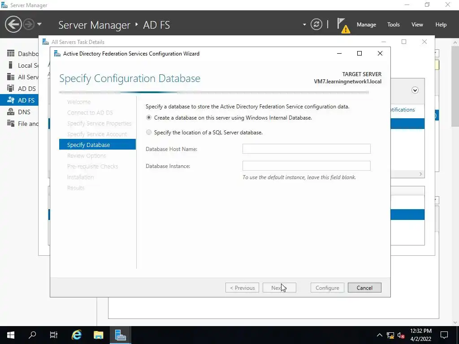Cancel the AD FS configuration wizard

364,288
